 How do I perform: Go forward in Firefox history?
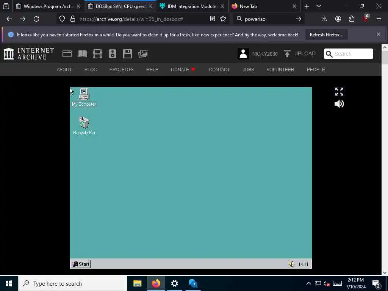[23, 19]
